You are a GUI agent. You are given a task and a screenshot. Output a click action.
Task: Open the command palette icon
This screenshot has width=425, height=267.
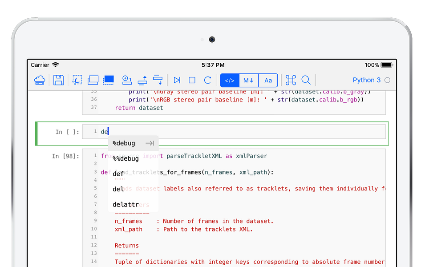coord(291,80)
